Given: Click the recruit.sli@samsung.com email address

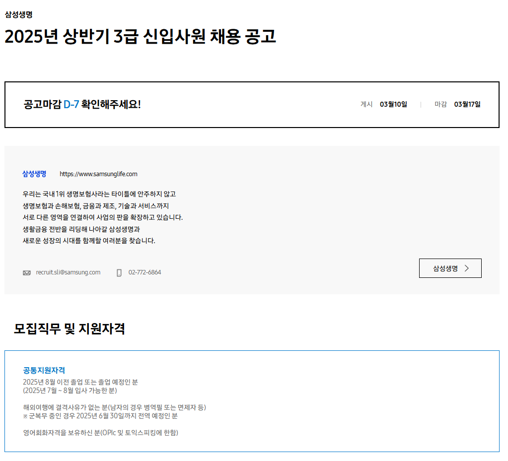Looking at the screenshot, I should tap(68, 272).
